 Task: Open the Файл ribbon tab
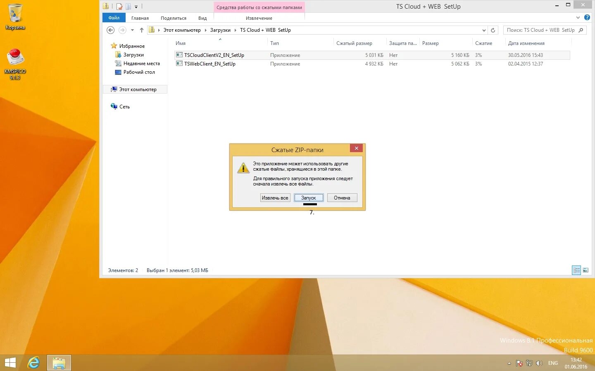[114, 18]
